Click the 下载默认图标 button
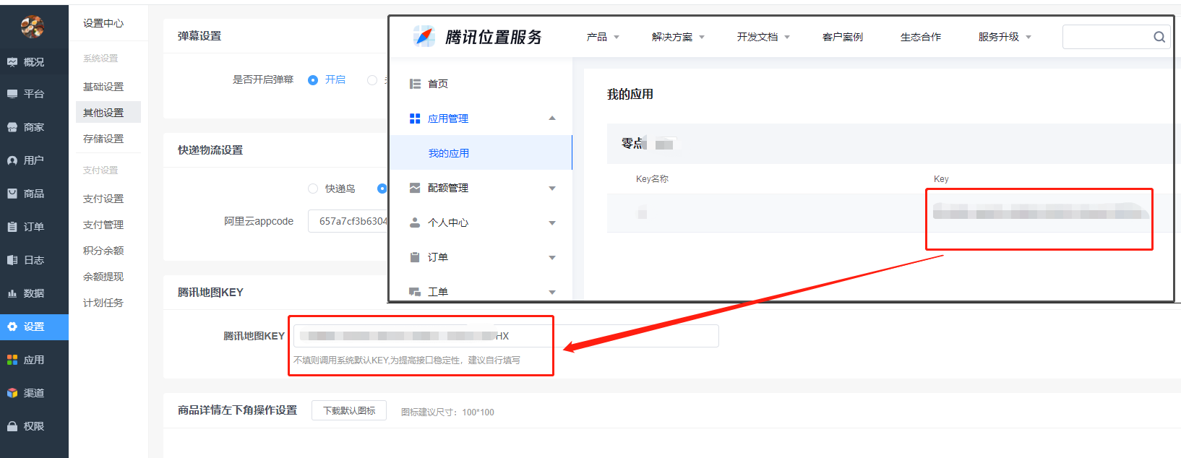The image size is (1181, 458). tap(349, 410)
